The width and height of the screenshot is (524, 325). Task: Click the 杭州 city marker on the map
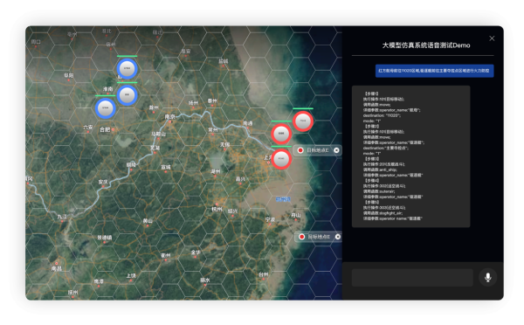[217, 204]
